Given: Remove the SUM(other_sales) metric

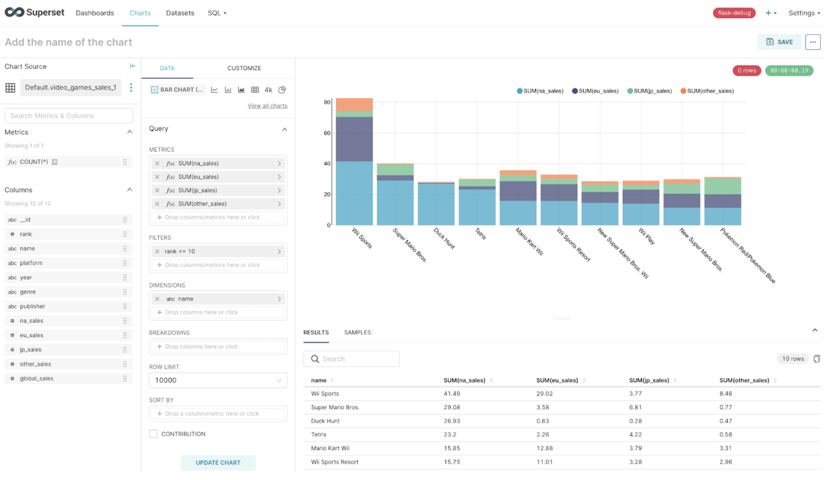Looking at the screenshot, I should tap(157, 204).
